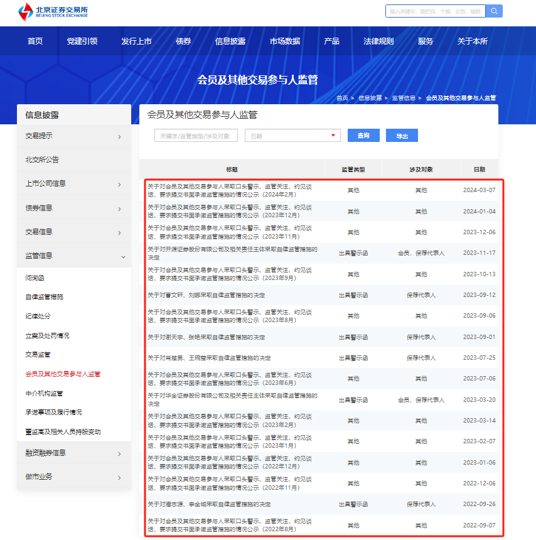
Task: Open the 2023年1月 supervision notice
Action: click(230, 441)
